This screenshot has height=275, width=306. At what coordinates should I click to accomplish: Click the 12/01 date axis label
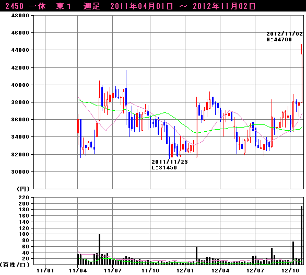pos(185,271)
